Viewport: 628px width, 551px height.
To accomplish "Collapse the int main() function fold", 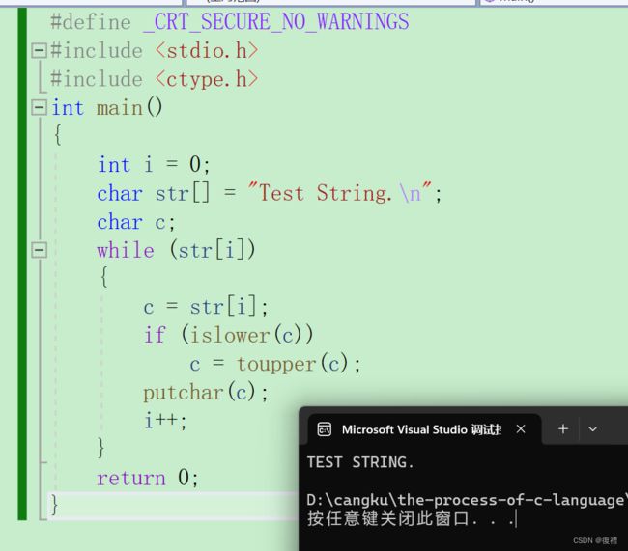I will point(39,107).
